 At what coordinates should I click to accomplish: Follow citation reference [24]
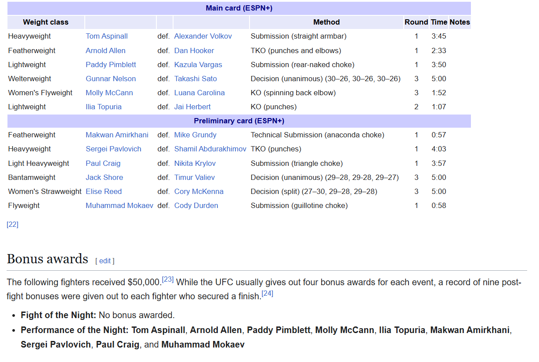click(267, 294)
